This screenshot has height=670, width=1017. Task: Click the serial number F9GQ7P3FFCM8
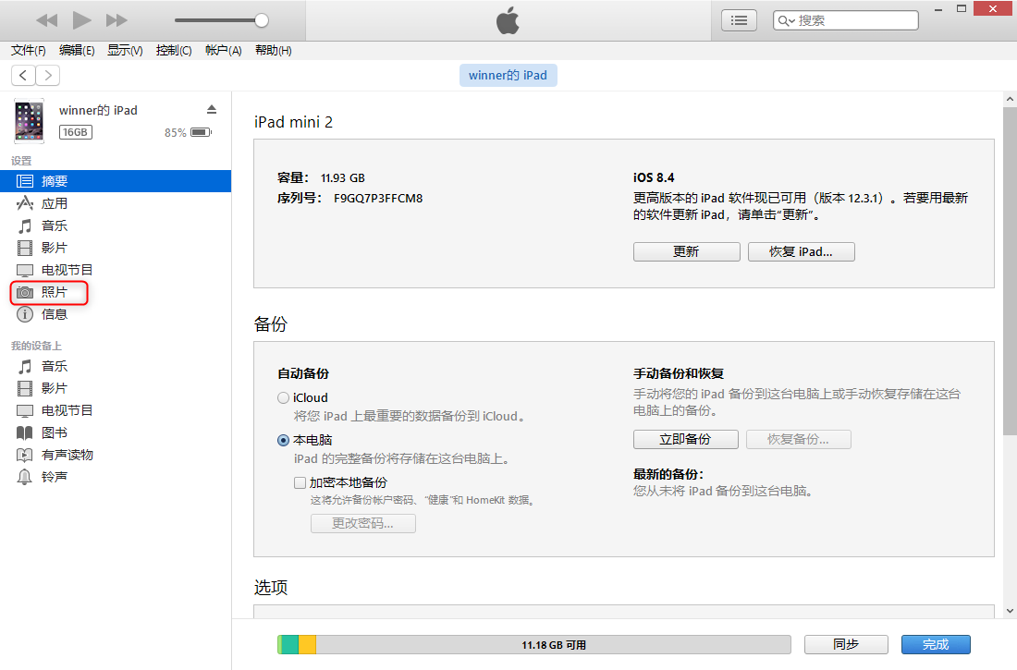378,199
